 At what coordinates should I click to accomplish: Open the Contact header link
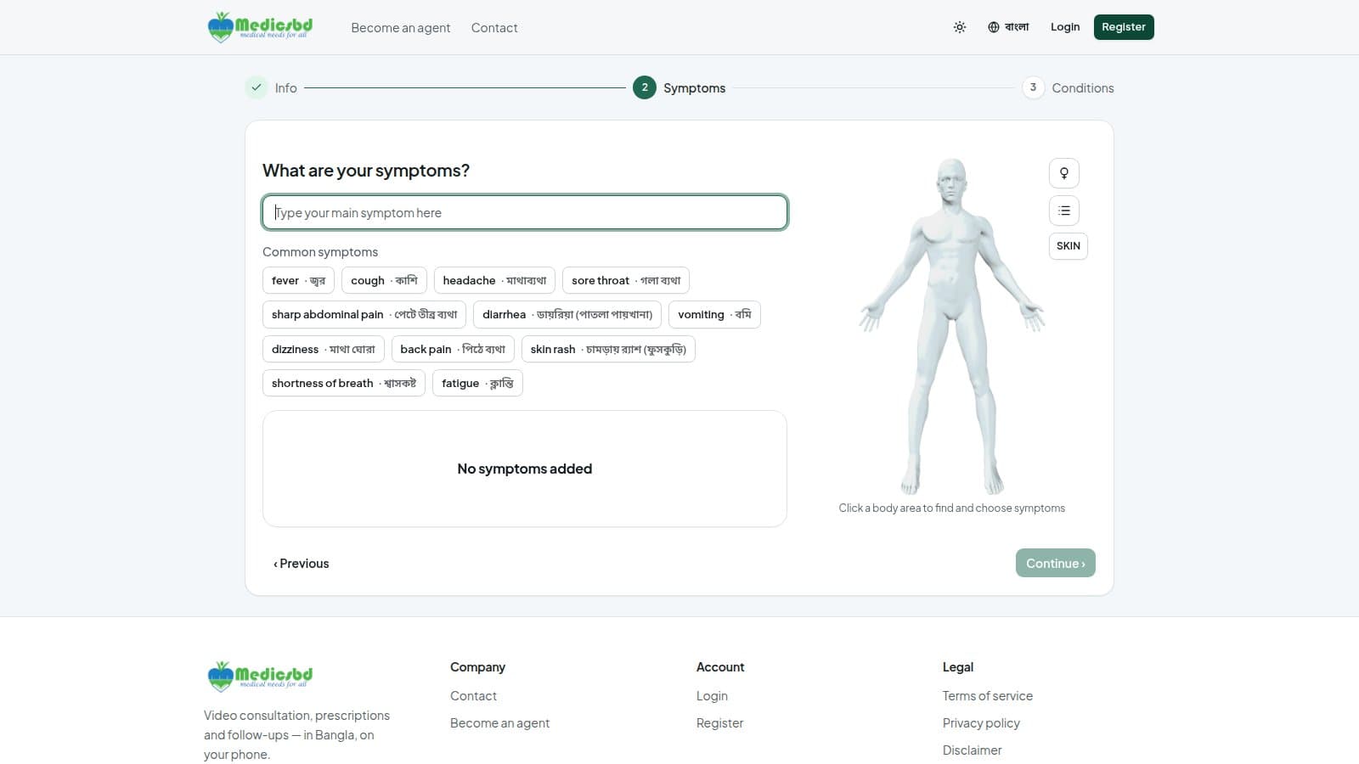coord(494,28)
